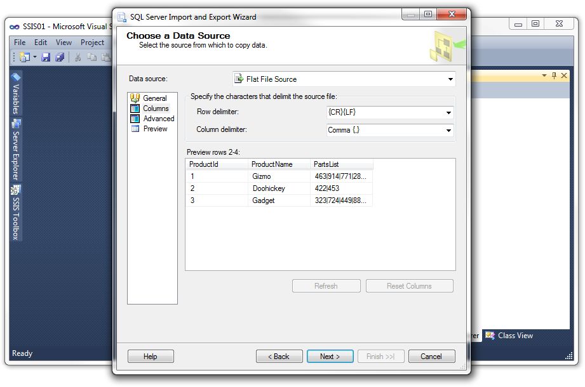Image resolution: width=585 pixels, height=387 pixels.
Task: Click the Refresh button
Action: click(326, 286)
